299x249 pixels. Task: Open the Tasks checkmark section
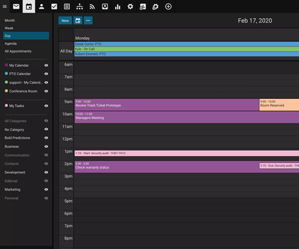coord(54,7)
